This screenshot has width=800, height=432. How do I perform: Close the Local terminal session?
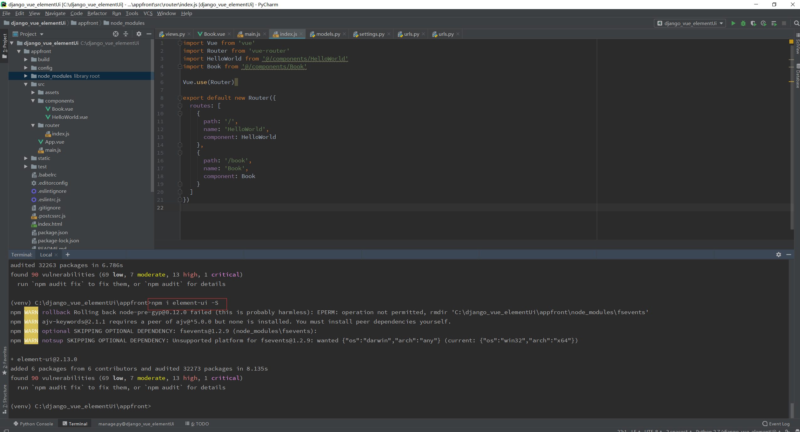56,255
